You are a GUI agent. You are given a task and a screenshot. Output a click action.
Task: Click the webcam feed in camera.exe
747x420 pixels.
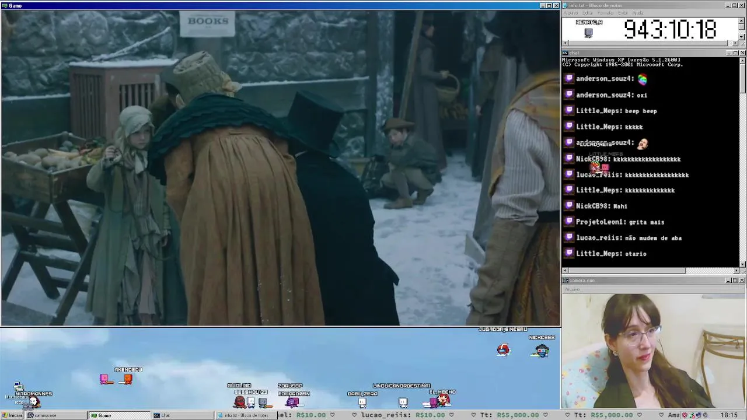654,351
